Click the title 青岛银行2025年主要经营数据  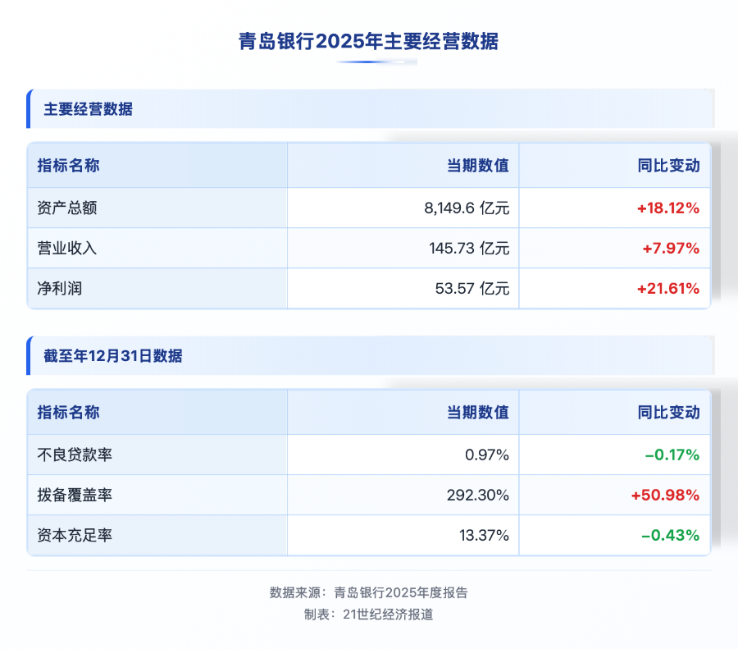368,42
